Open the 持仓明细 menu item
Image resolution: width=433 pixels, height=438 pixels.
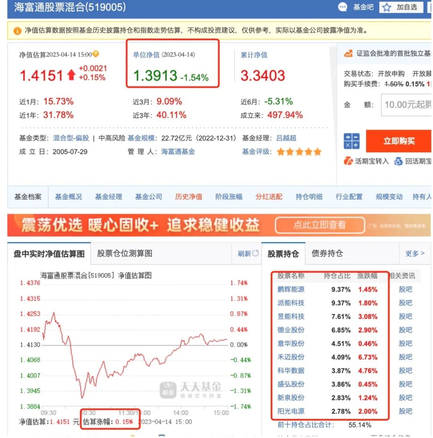(x=309, y=197)
